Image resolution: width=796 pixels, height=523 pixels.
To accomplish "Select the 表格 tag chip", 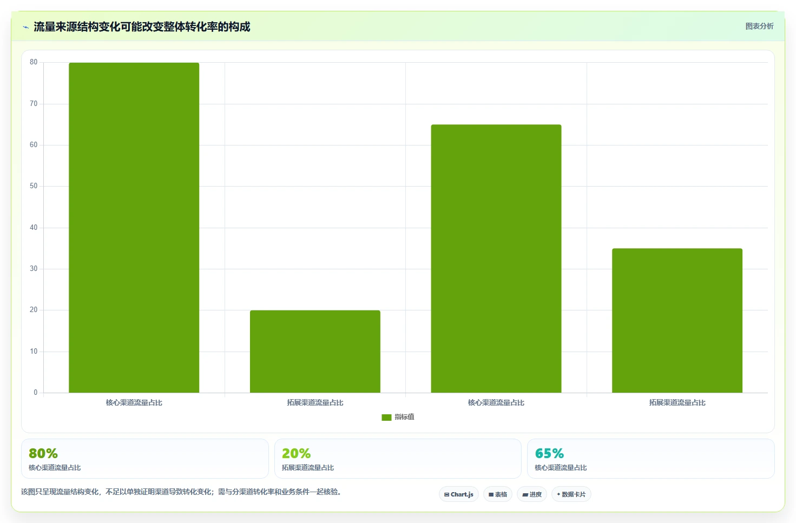I will tap(498, 494).
